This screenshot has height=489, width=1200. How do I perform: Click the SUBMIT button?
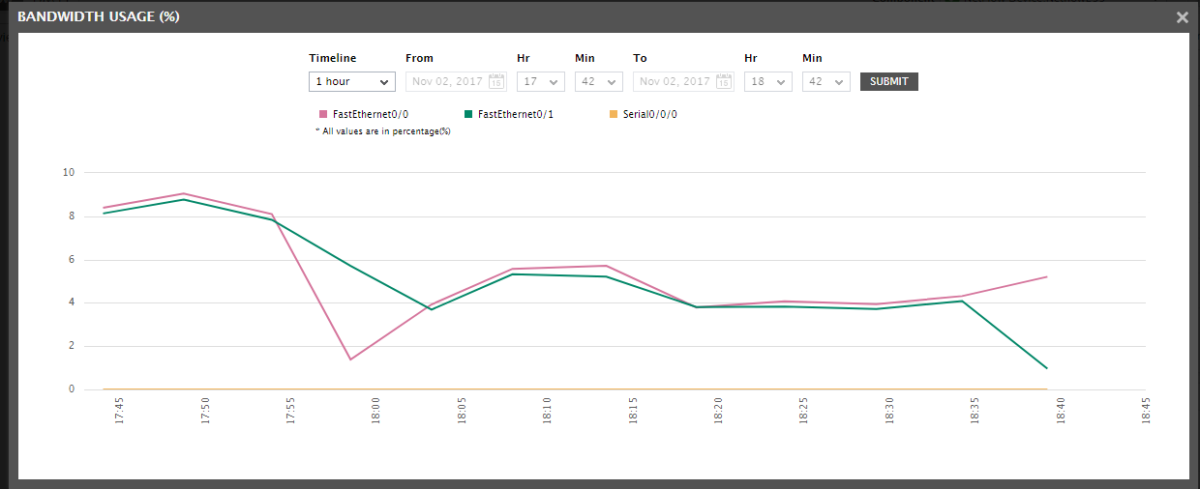click(x=889, y=81)
